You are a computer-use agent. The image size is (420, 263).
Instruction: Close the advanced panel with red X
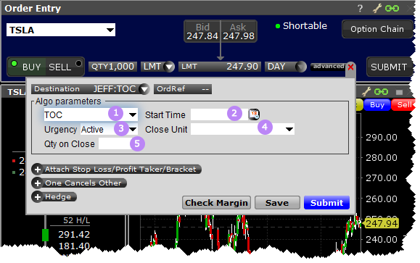click(350, 67)
